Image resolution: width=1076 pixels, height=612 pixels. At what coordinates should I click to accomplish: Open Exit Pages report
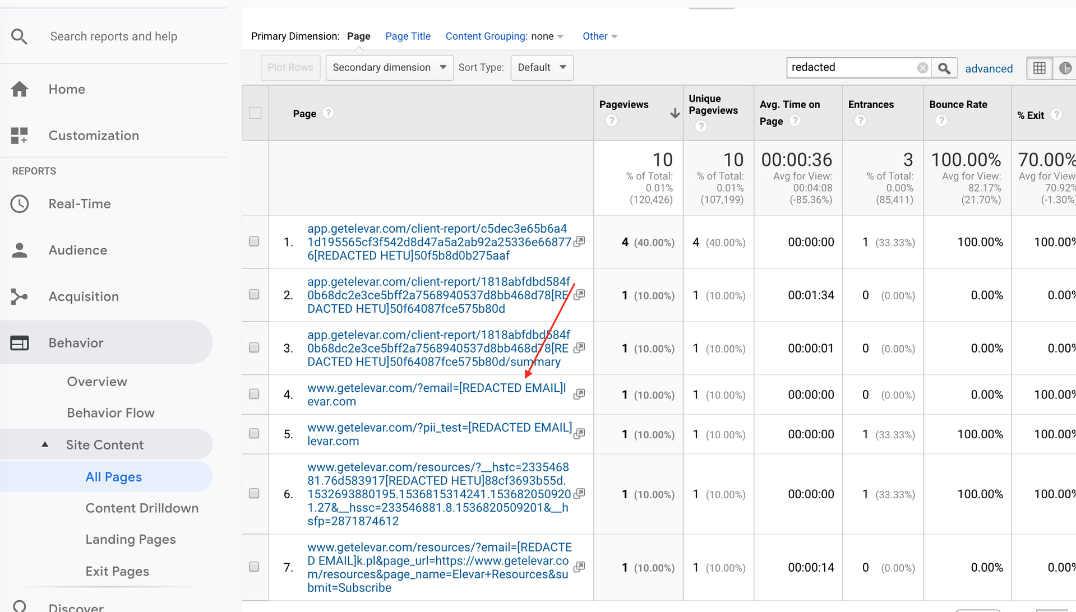tap(117, 572)
